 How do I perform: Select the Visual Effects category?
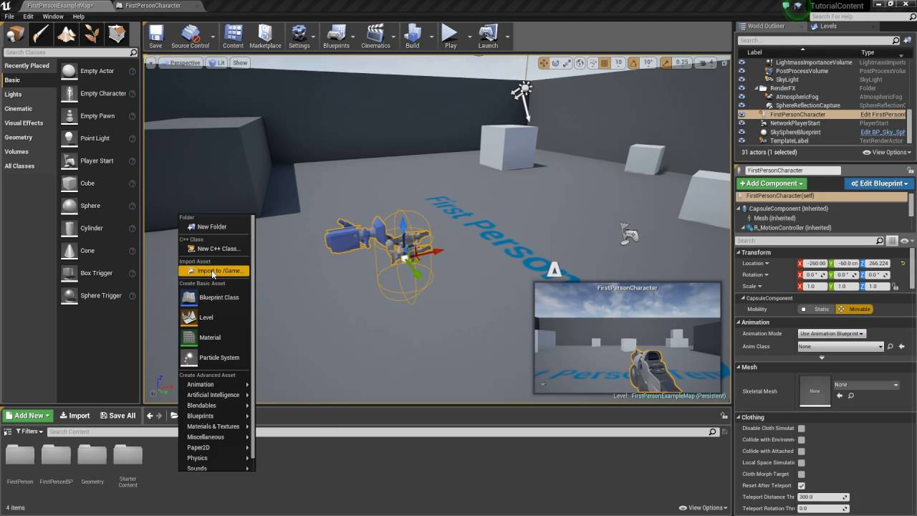pos(24,123)
